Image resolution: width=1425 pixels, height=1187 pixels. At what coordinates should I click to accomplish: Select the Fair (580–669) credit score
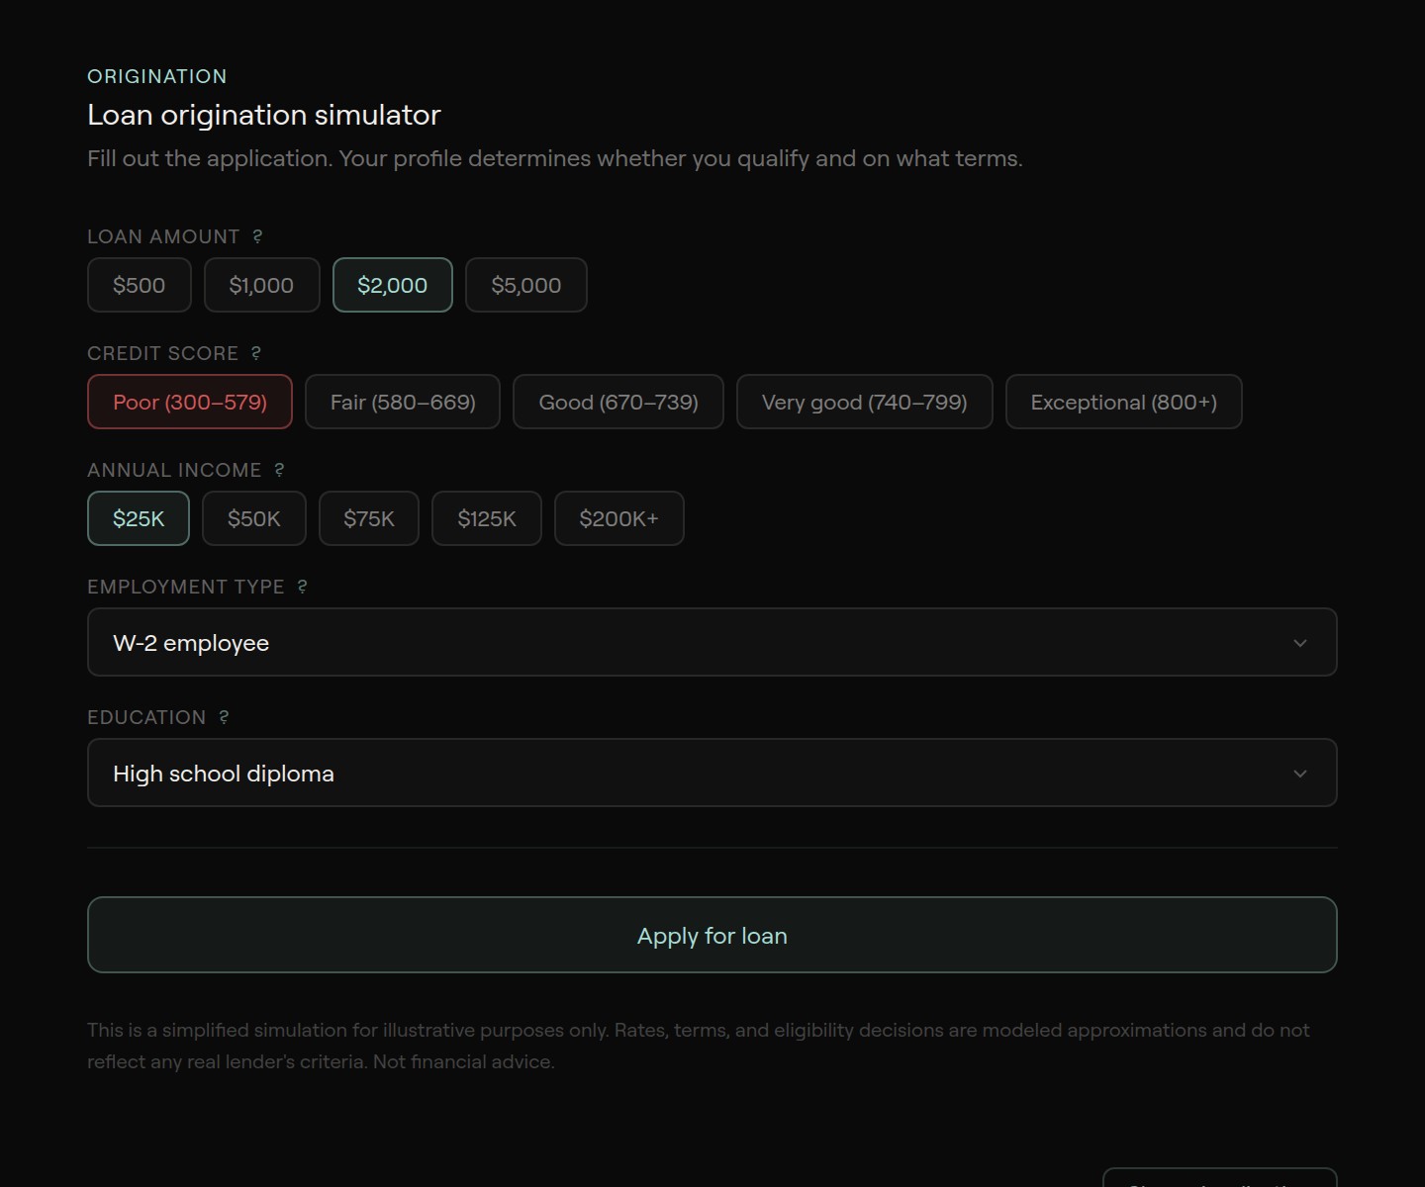[403, 402]
